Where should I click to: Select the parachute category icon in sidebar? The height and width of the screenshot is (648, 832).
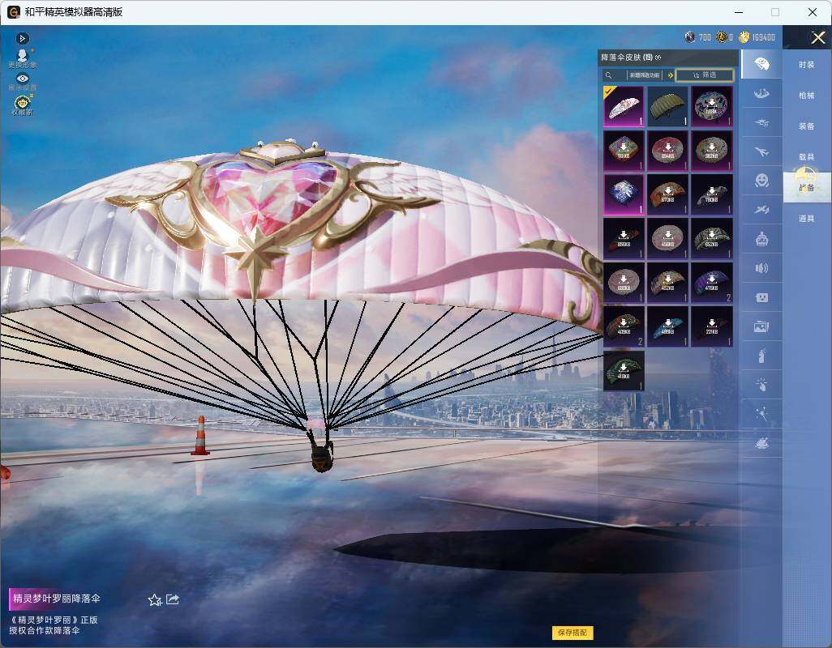pyautogui.click(x=761, y=64)
